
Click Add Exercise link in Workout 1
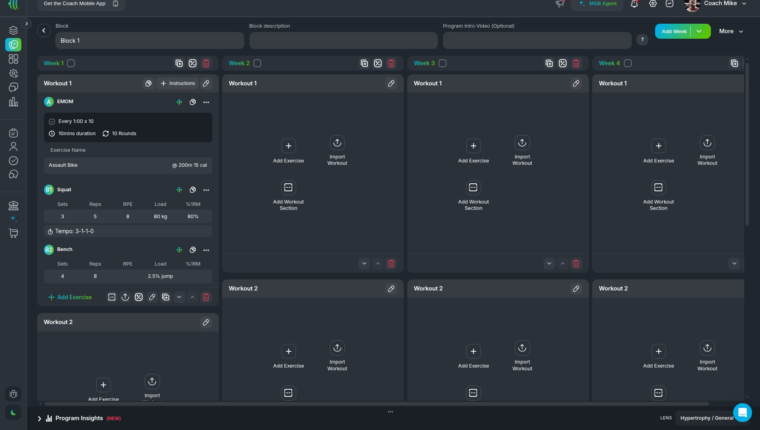pos(70,297)
